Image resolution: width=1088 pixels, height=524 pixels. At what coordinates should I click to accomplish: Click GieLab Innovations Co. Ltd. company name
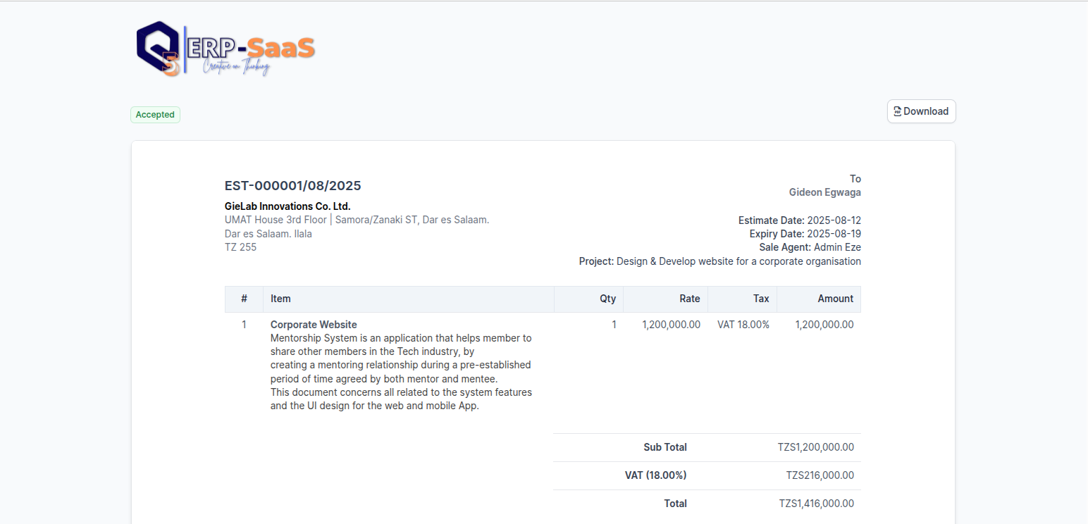click(288, 206)
